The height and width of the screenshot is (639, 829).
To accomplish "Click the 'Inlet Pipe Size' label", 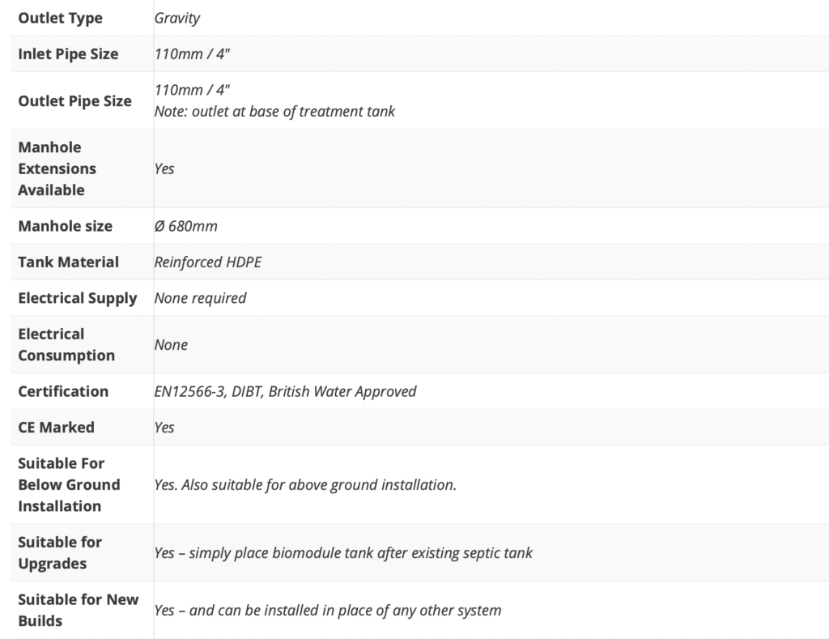I will (68, 54).
